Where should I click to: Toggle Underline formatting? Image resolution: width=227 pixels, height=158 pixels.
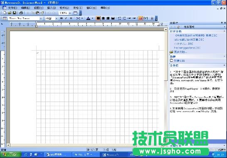click(71, 18)
